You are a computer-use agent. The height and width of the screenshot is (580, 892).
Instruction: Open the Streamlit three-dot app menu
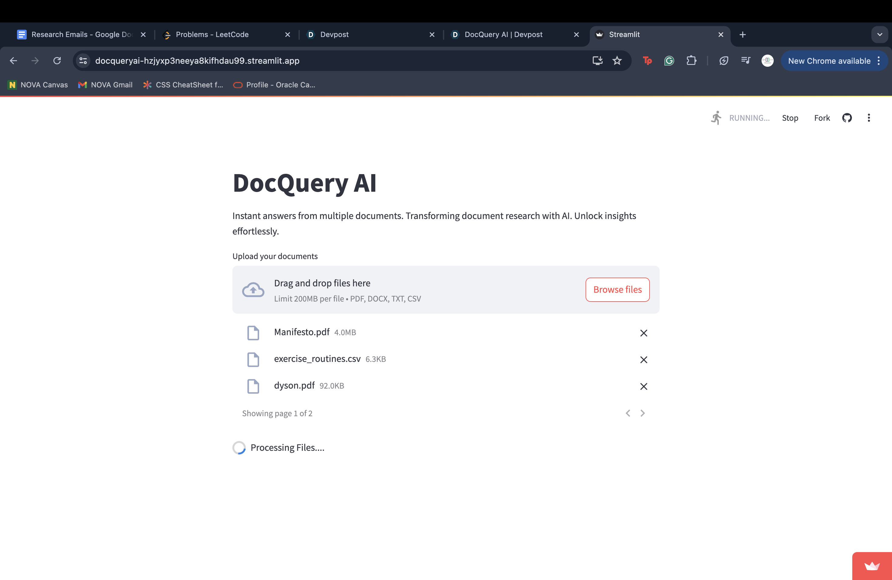(x=868, y=118)
